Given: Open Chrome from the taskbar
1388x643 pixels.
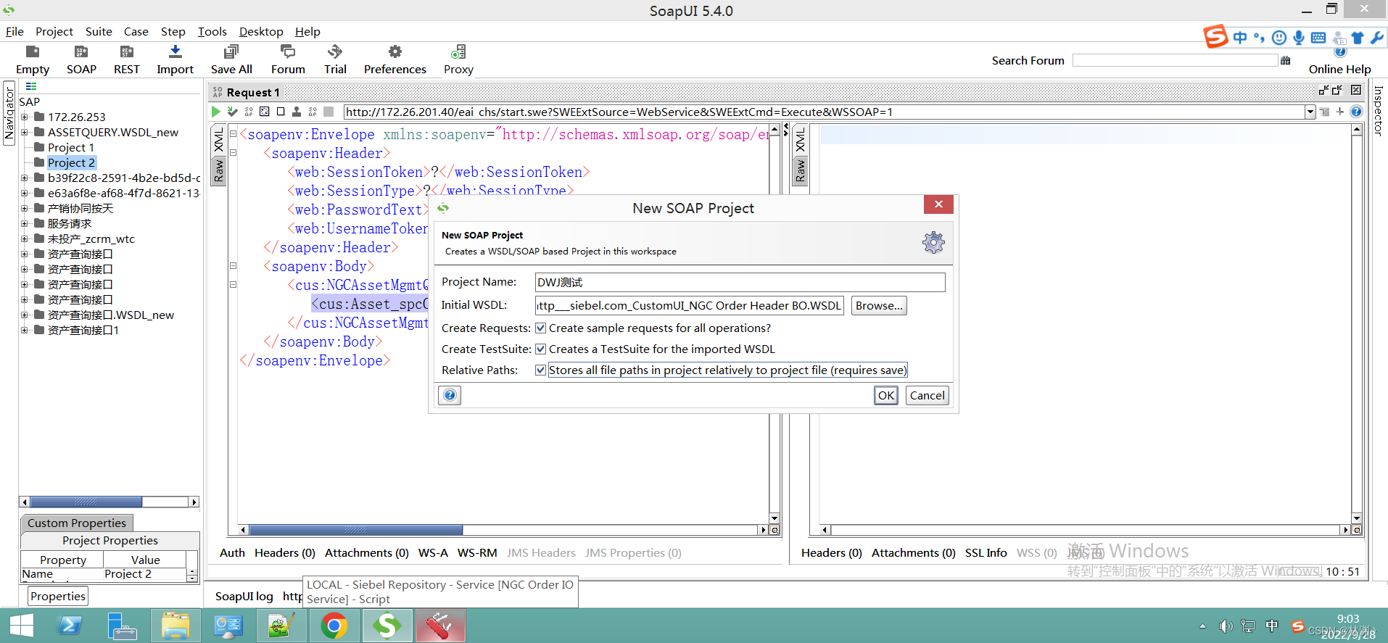Looking at the screenshot, I should tap(334, 626).
